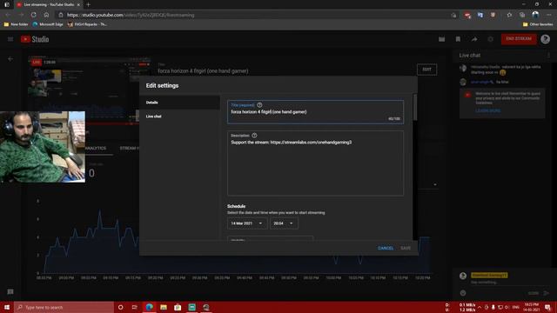Expand the collapse arrow below stream details

(x=435, y=184)
